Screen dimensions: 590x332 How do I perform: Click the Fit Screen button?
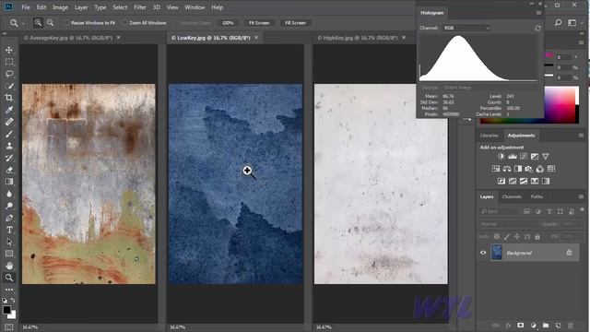click(x=259, y=23)
